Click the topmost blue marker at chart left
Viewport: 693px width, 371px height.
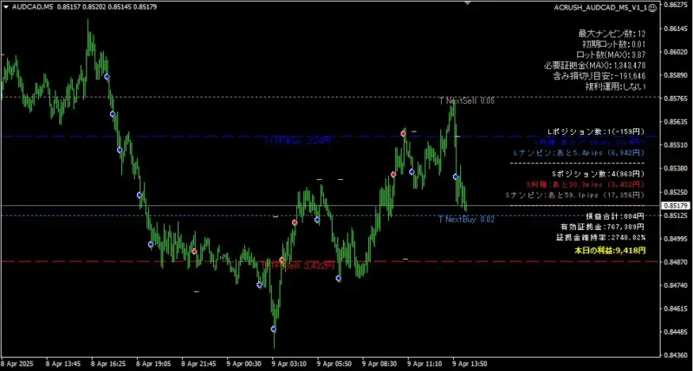pos(107,77)
